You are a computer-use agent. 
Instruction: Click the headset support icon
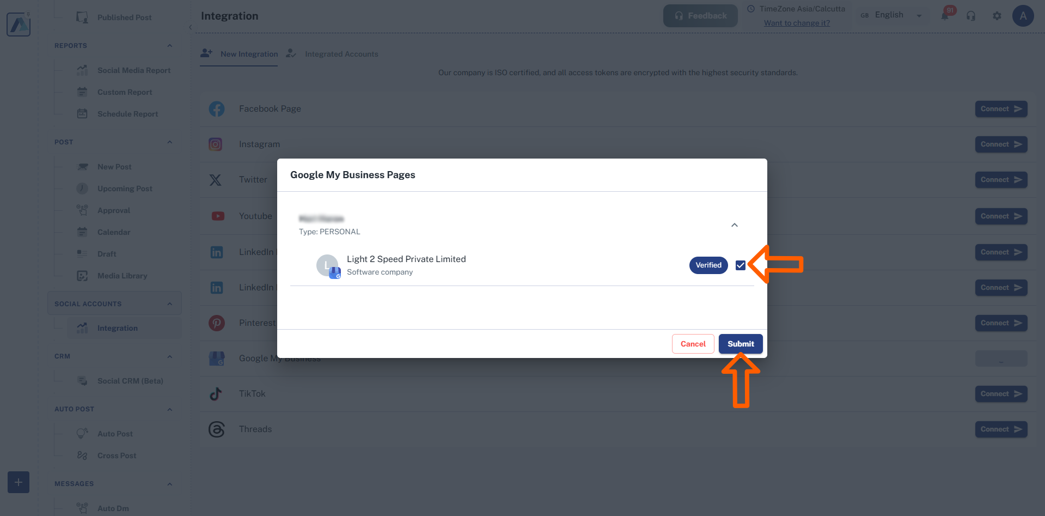point(971,16)
